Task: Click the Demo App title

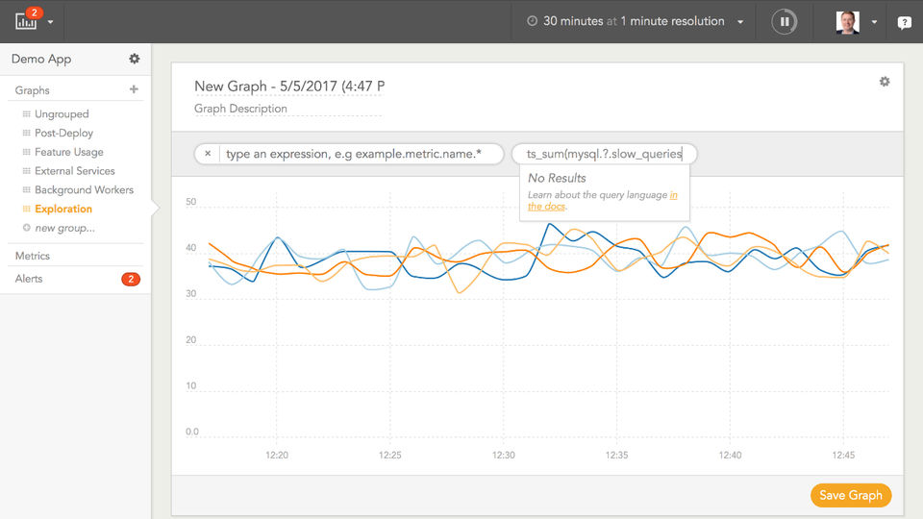Action: tap(41, 59)
